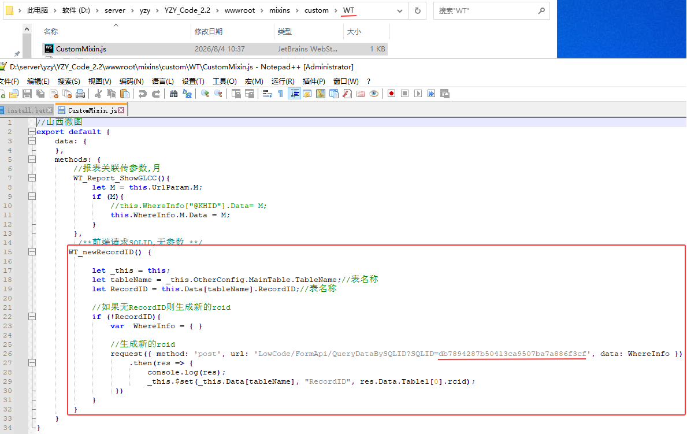Collapse the 'methods:' block fold marker
The height and width of the screenshot is (434, 687).
click(32, 159)
